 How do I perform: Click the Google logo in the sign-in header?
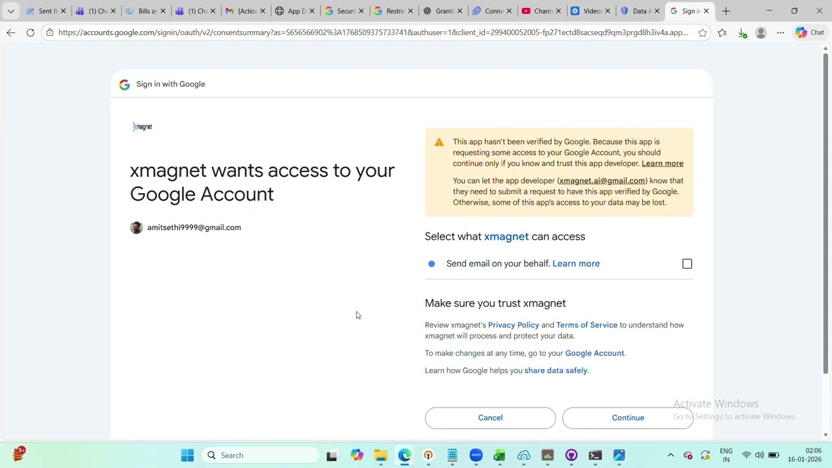point(124,84)
